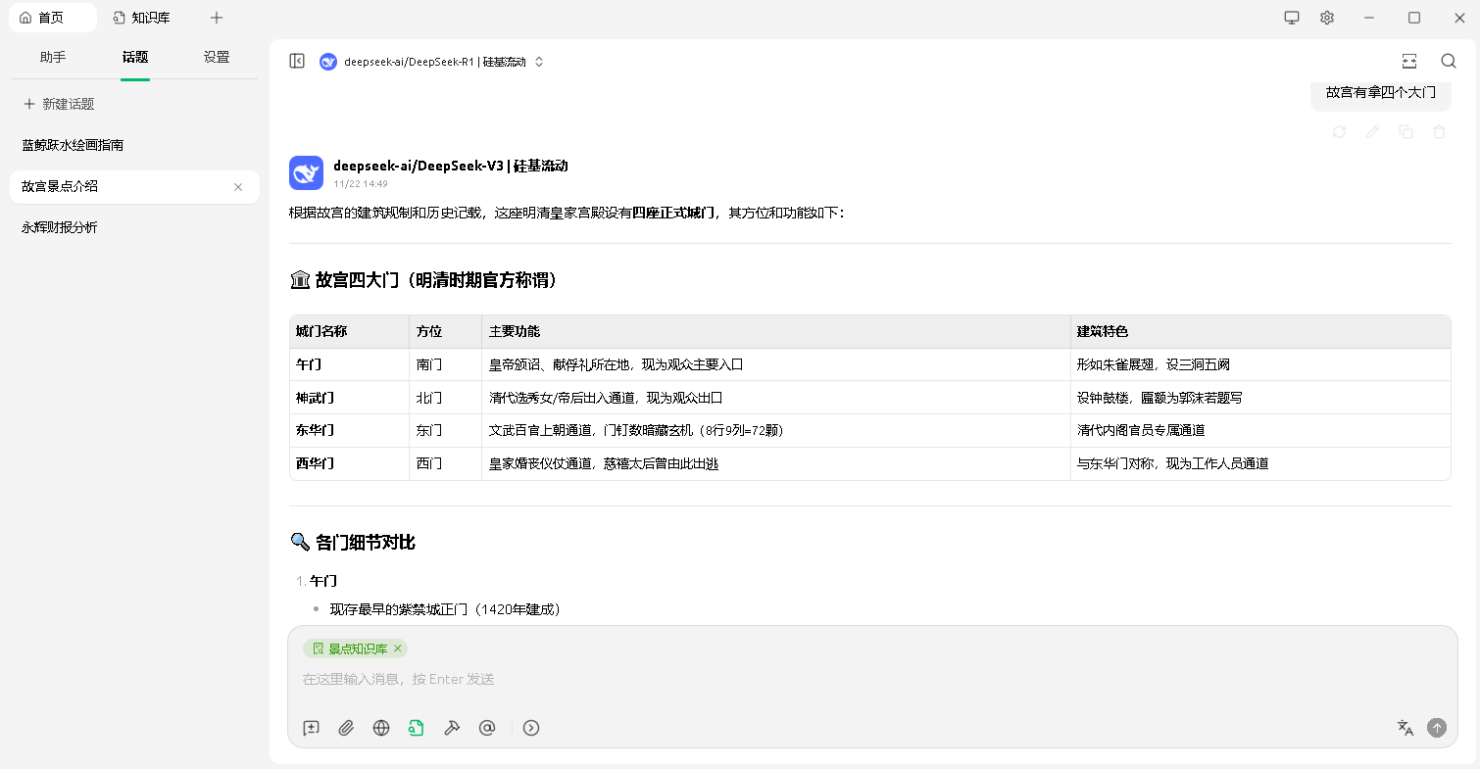Viewport: 1480px width, 769px height.
Task: Focus the message input field
Action: pyautogui.click(x=872, y=679)
